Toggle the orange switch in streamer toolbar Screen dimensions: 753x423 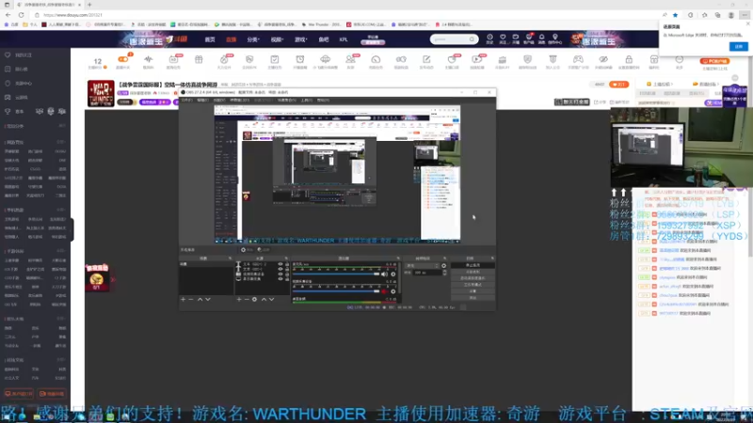point(123,59)
